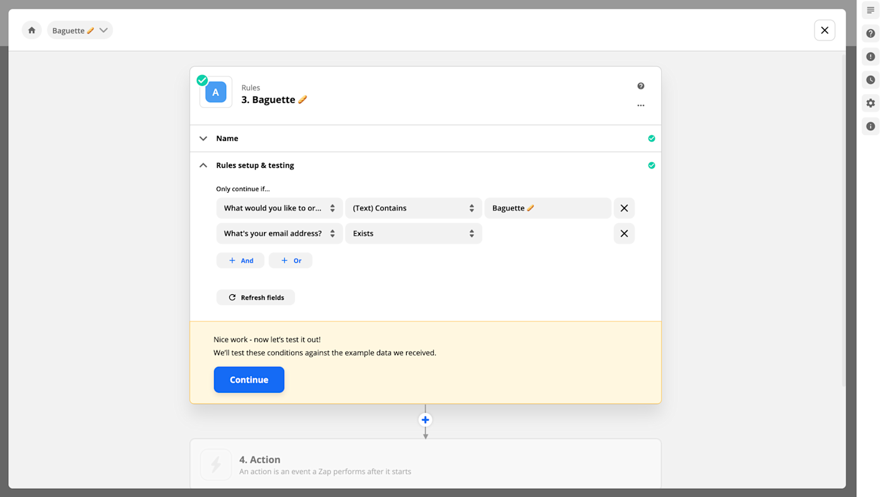Click the blue Continue button
884x497 pixels.
coord(249,380)
